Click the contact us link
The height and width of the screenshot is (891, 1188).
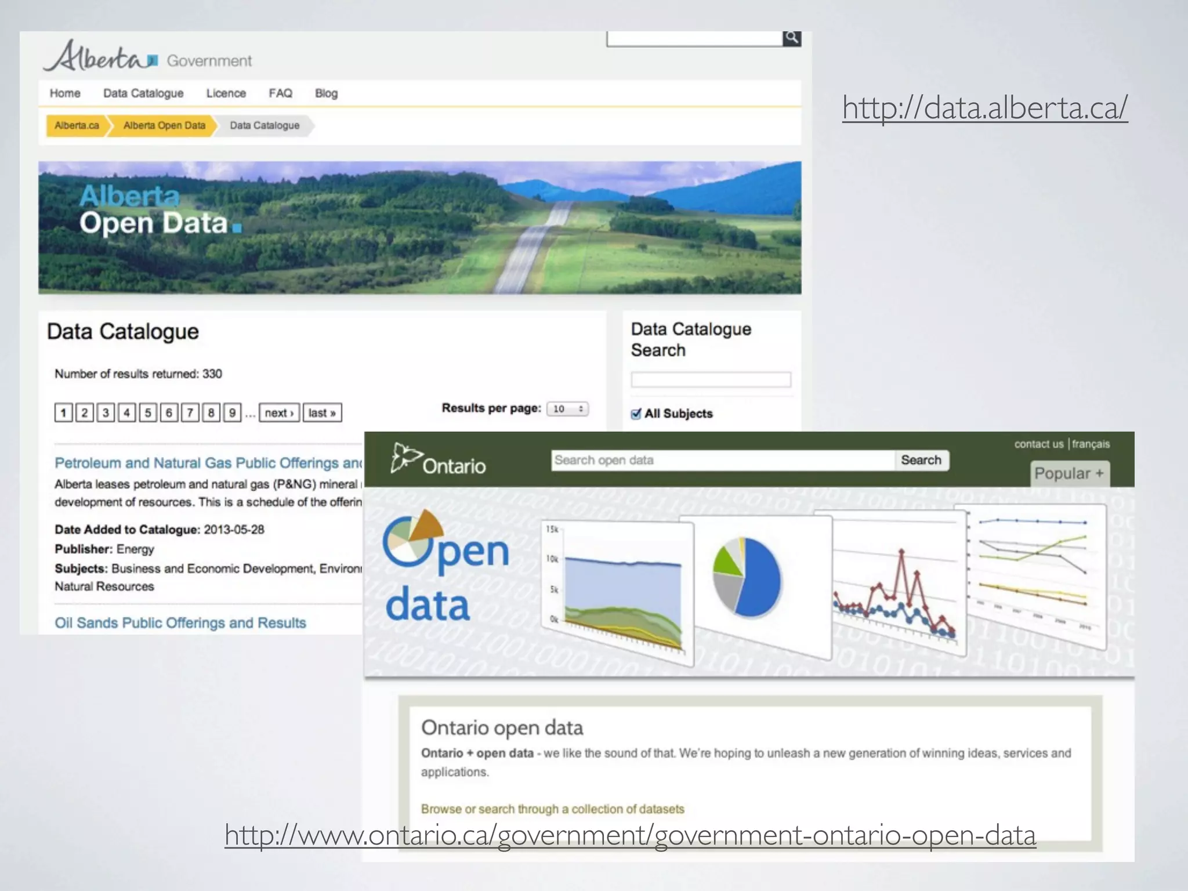point(1039,444)
